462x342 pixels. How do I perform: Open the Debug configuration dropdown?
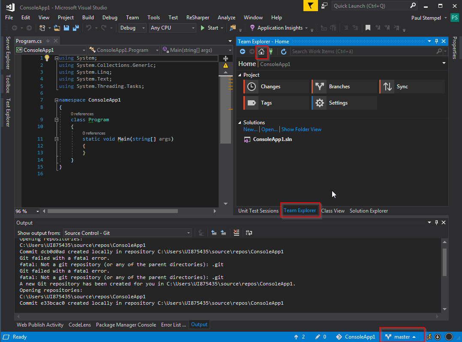tap(133, 28)
